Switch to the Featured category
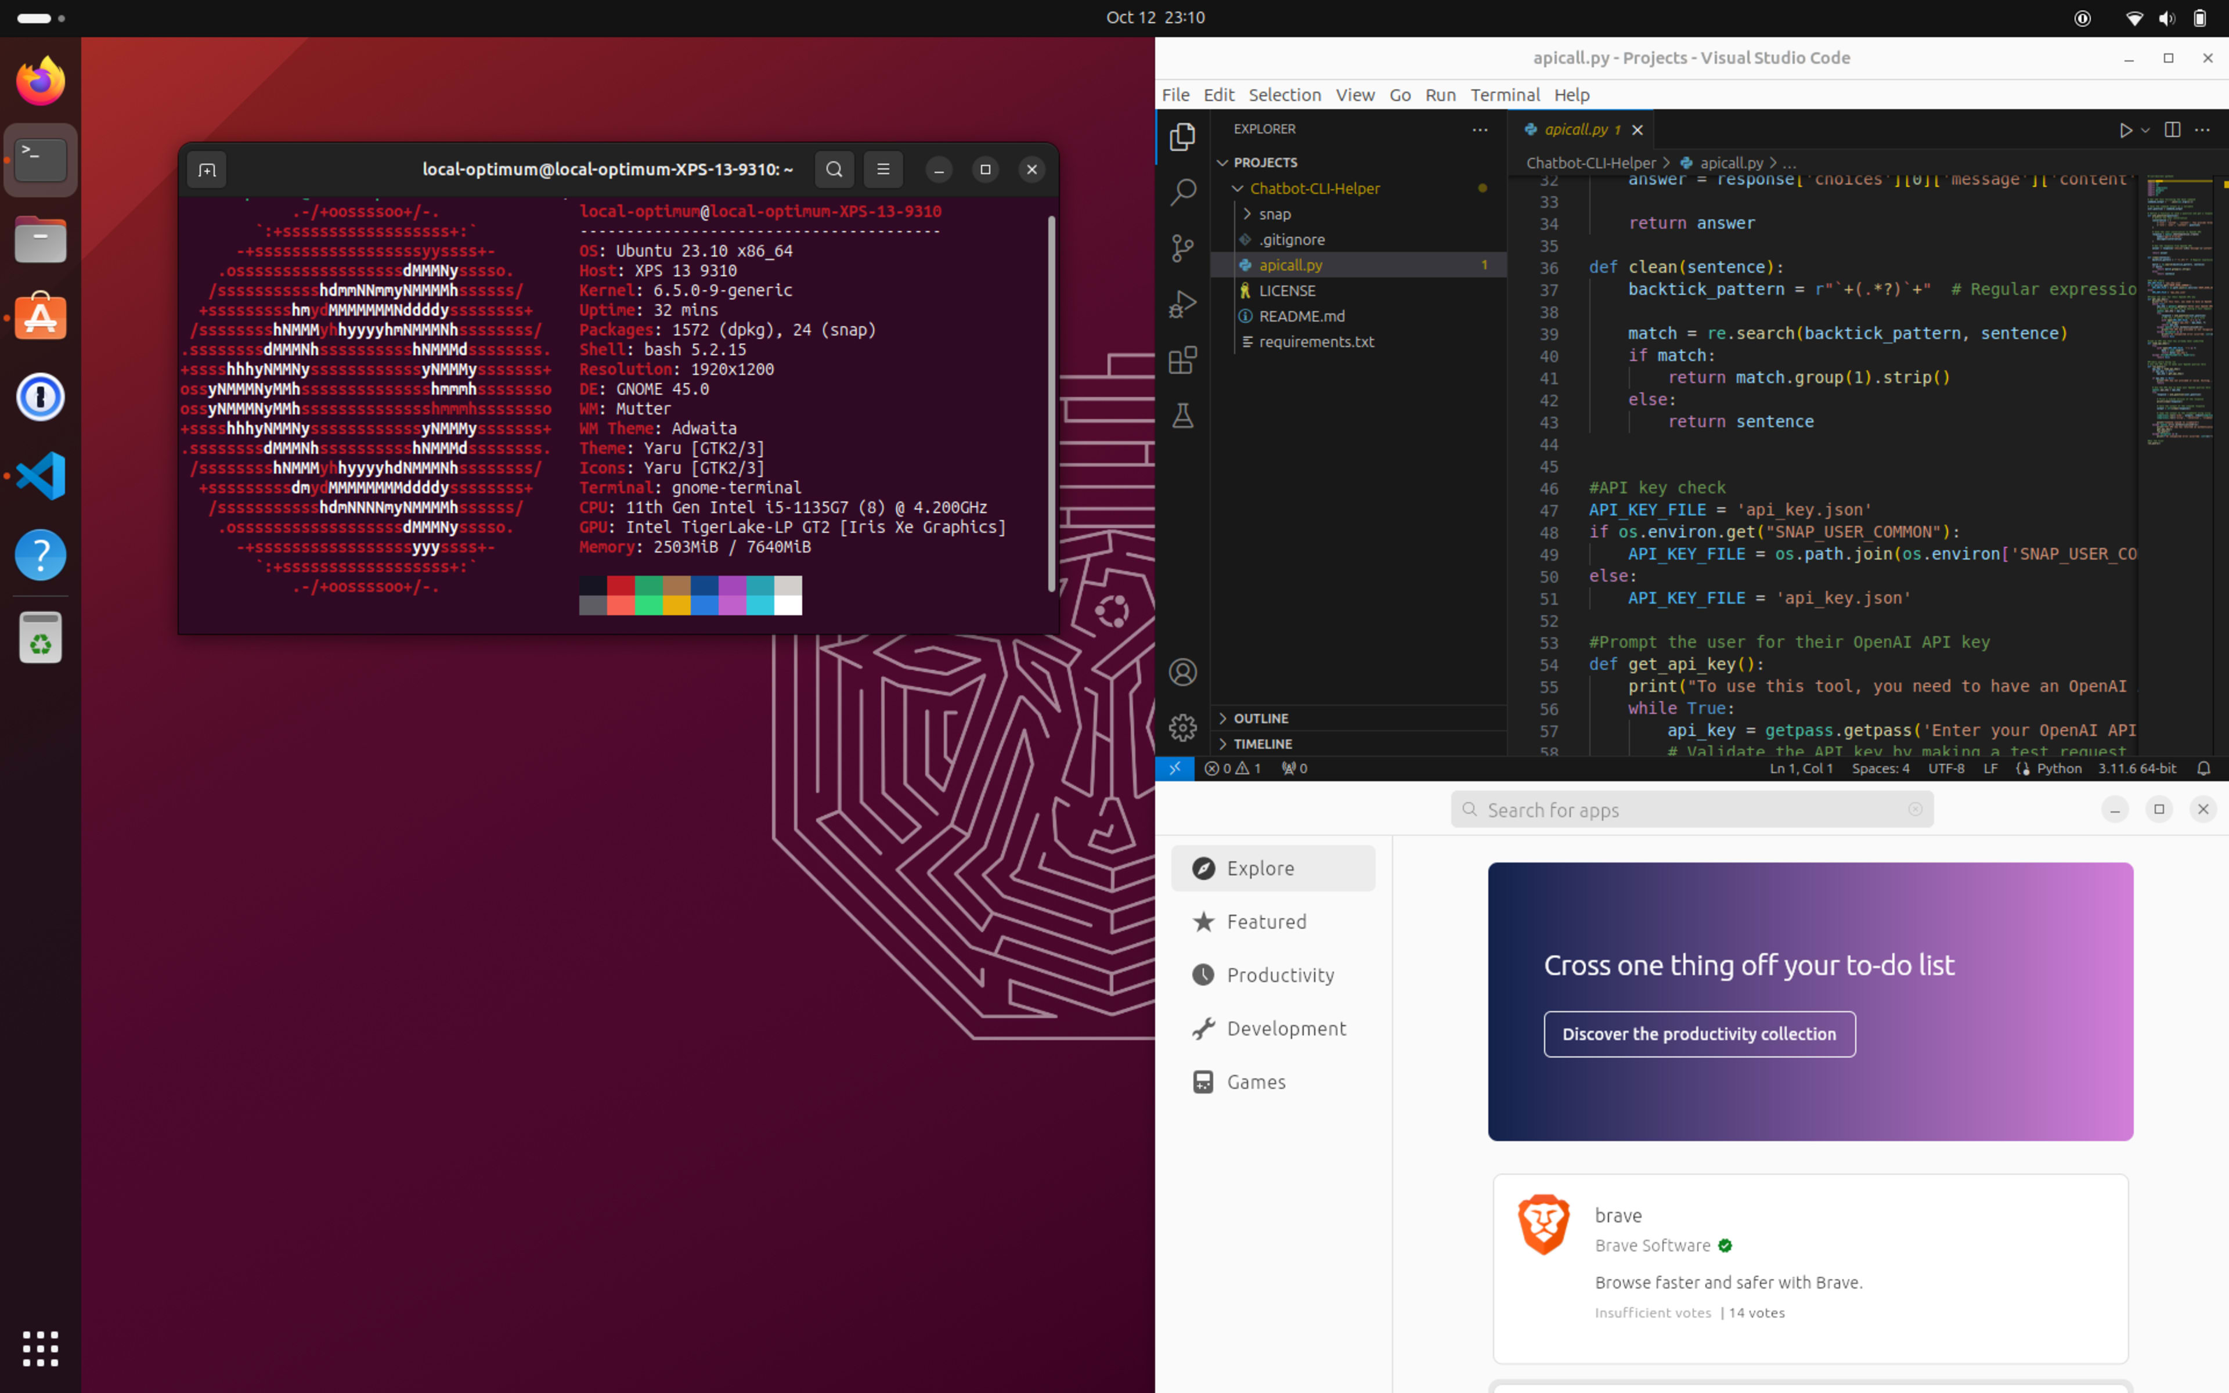Image resolution: width=2229 pixels, height=1393 pixels. 1267,921
